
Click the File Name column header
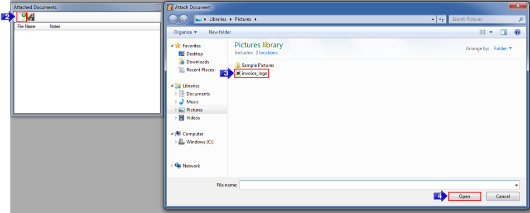(x=26, y=26)
